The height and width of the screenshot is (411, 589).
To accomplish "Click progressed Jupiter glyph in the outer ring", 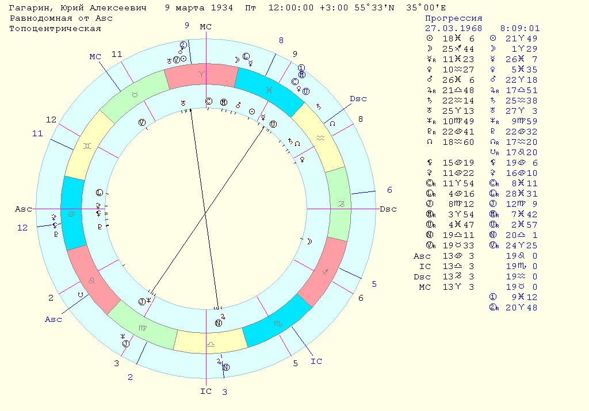I will (219, 362).
